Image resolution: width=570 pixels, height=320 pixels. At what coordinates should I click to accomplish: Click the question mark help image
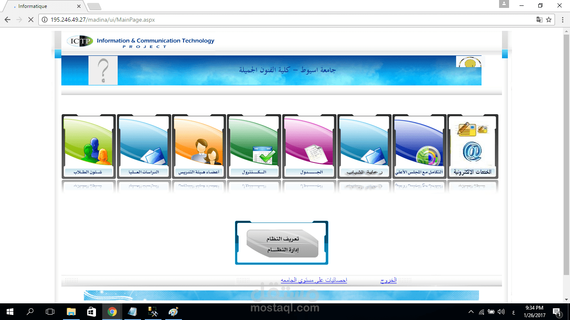(103, 70)
